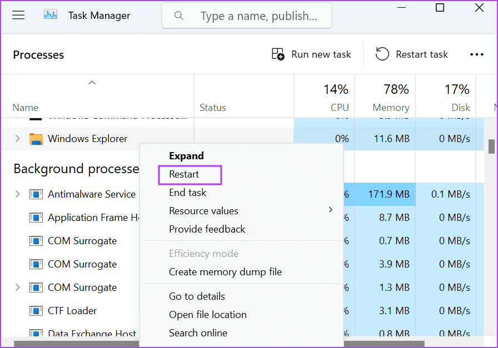Open the Resource values submenu

[x=203, y=211]
